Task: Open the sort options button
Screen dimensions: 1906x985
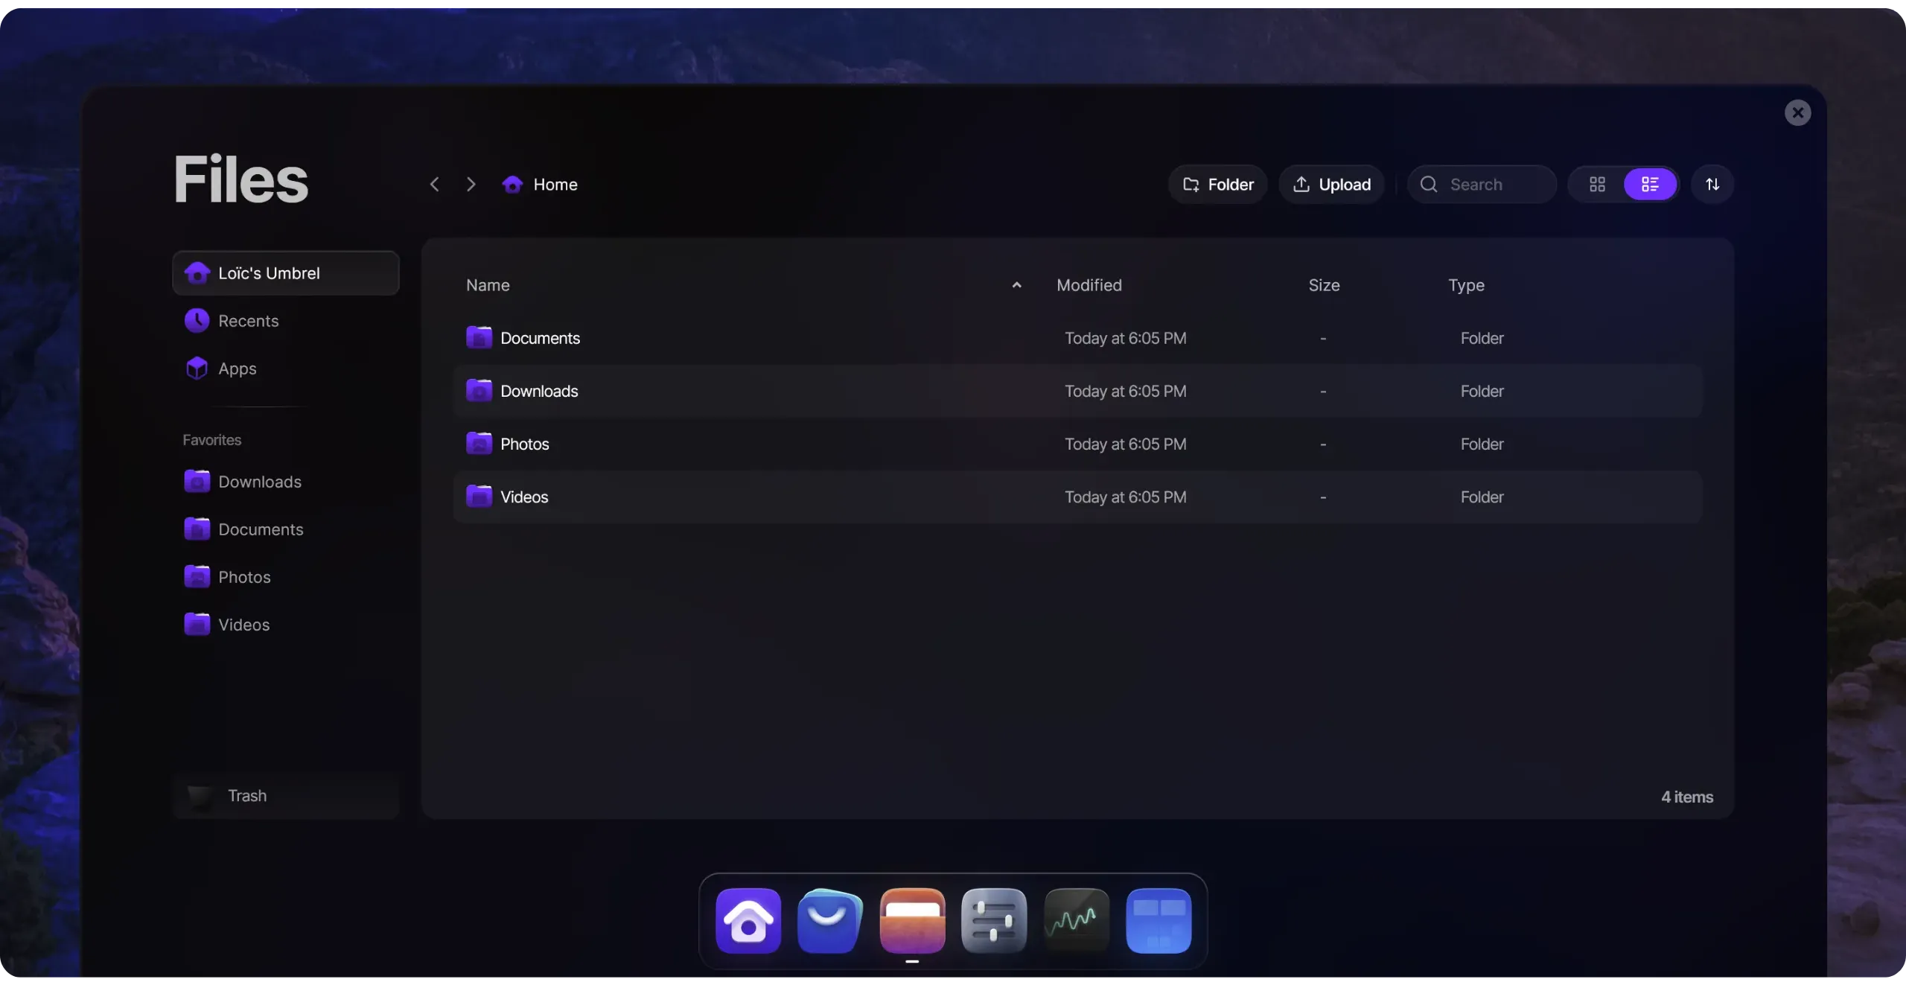Action: (x=1712, y=184)
